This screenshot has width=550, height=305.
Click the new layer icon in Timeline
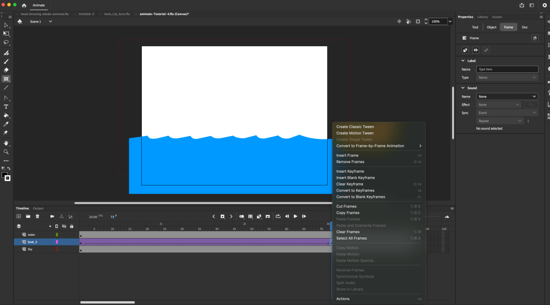click(19, 217)
